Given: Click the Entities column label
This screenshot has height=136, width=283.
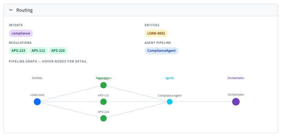Looking at the screenshot, I should (x=37, y=78).
